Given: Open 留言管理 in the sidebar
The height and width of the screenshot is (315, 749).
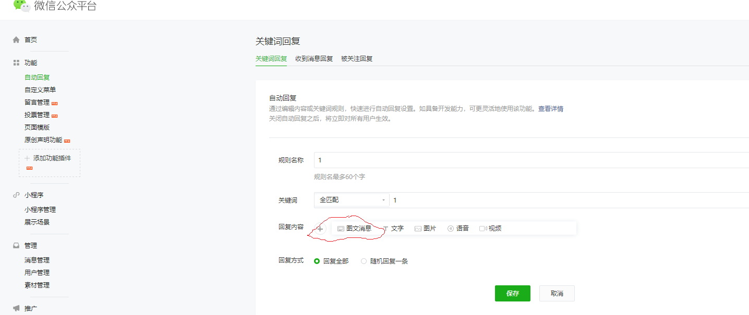Looking at the screenshot, I should (37, 103).
